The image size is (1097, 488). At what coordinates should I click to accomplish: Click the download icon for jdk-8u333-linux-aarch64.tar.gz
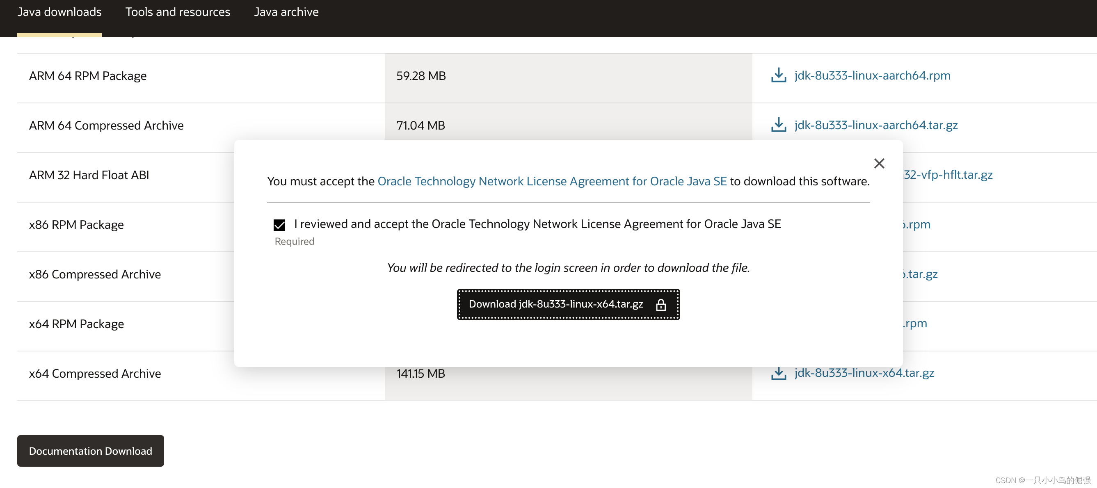tap(779, 124)
